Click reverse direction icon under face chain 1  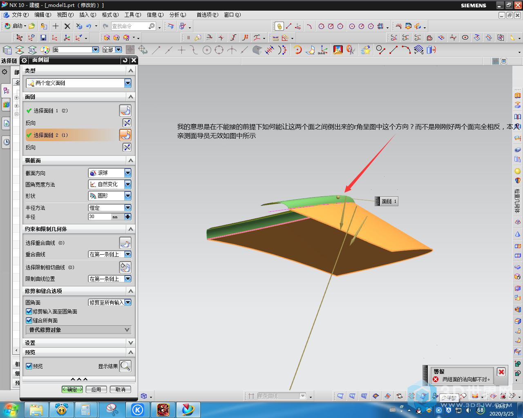tap(127, 123)
